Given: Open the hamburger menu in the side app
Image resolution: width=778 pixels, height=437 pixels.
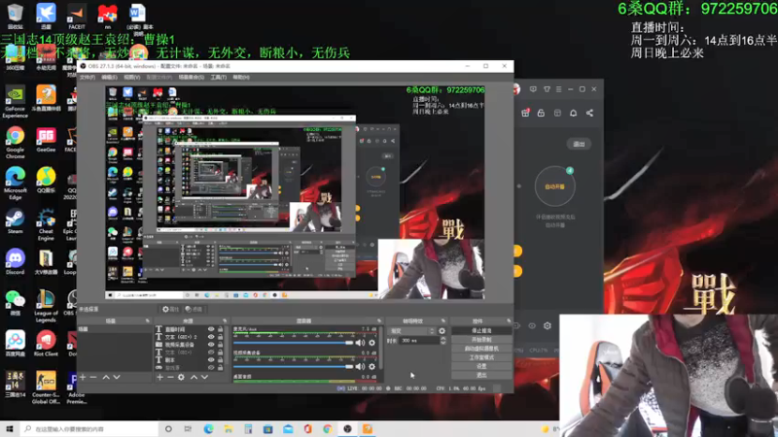Looking at the screenshot, I should [x=558, y=89].
